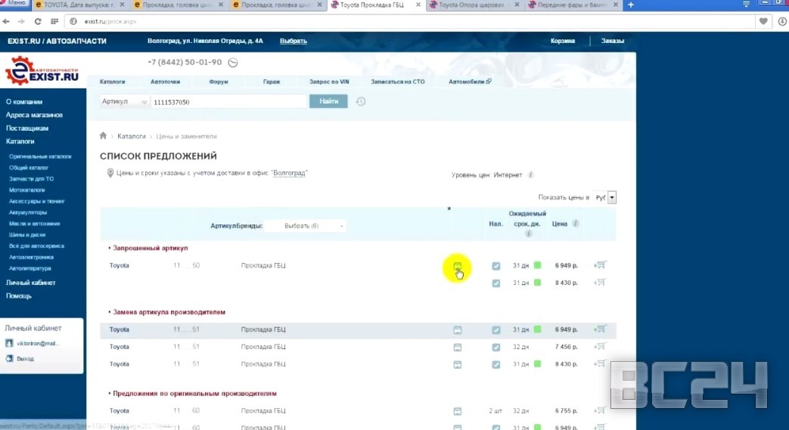This screenshot has height=430, width=789.
Task: Add the 7 456 р. Toyota offer to cart
Action: (x=601, y=347)
